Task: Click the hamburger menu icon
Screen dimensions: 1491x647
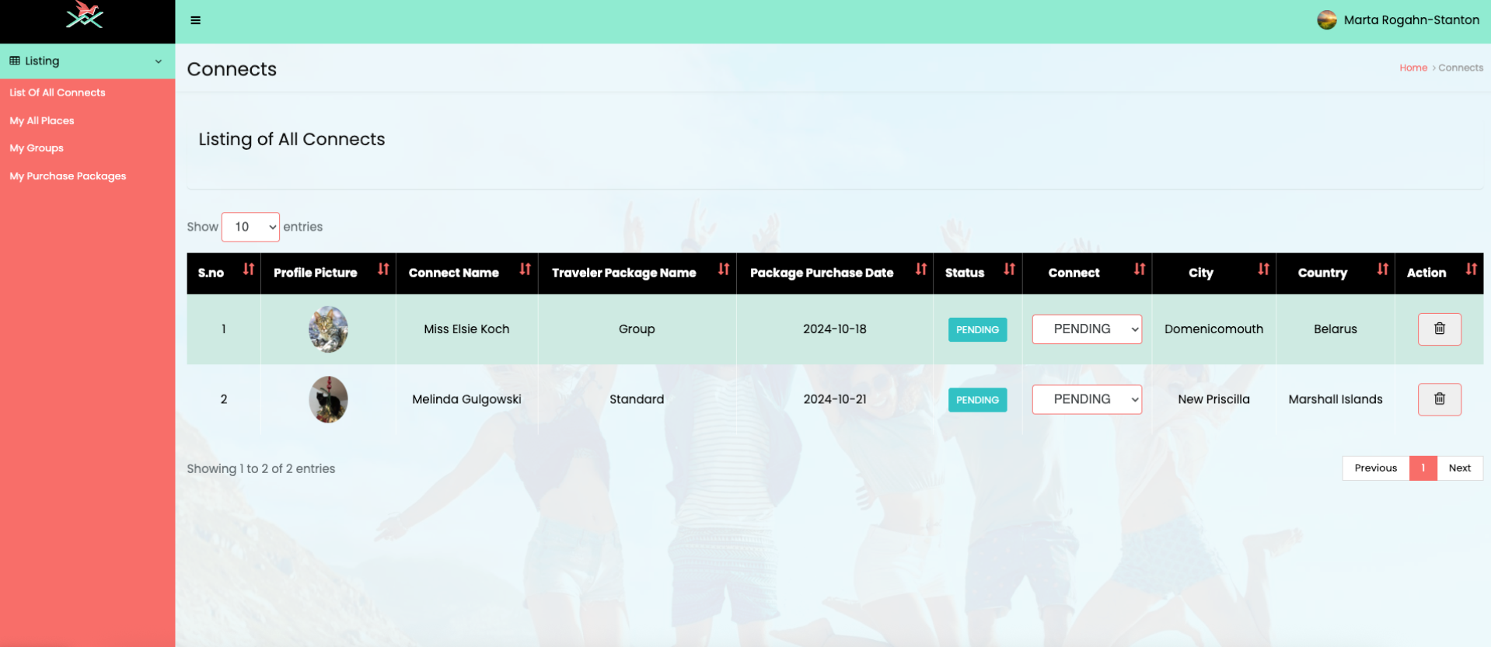Action: pos(195,20)
